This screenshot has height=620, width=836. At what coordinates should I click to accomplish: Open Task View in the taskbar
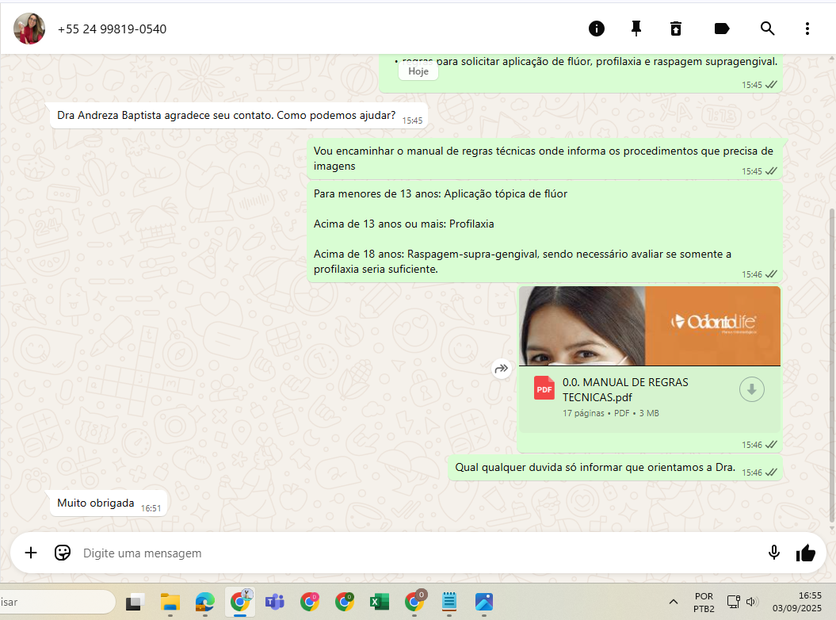pos(135,603)
